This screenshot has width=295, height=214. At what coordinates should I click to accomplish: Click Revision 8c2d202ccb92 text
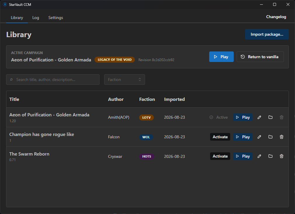(156, 60)
